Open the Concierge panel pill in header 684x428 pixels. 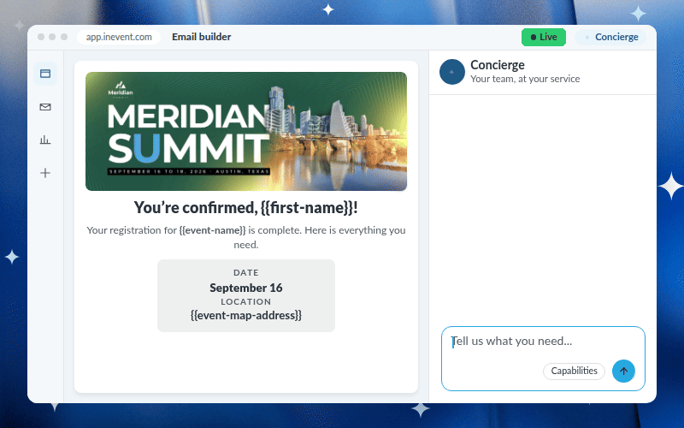coord(610,37)
